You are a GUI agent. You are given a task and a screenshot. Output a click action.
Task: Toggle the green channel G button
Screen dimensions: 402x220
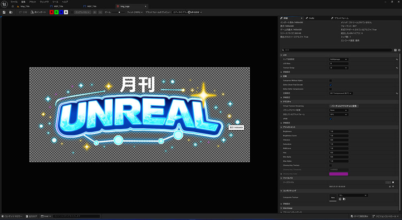pos(56,12)
